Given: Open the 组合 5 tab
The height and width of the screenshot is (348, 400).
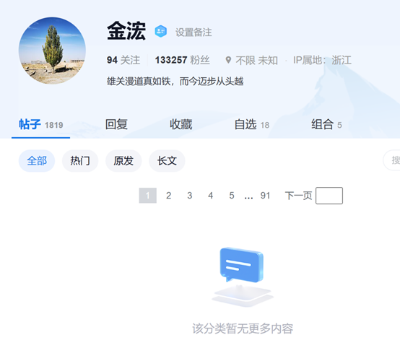Looking at the screenshot, I should click(x=326, y=124).
